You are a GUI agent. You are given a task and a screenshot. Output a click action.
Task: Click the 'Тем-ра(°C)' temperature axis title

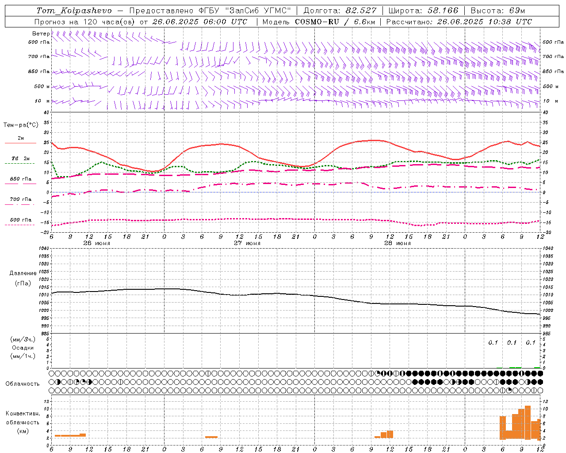[x=21, y=125]
